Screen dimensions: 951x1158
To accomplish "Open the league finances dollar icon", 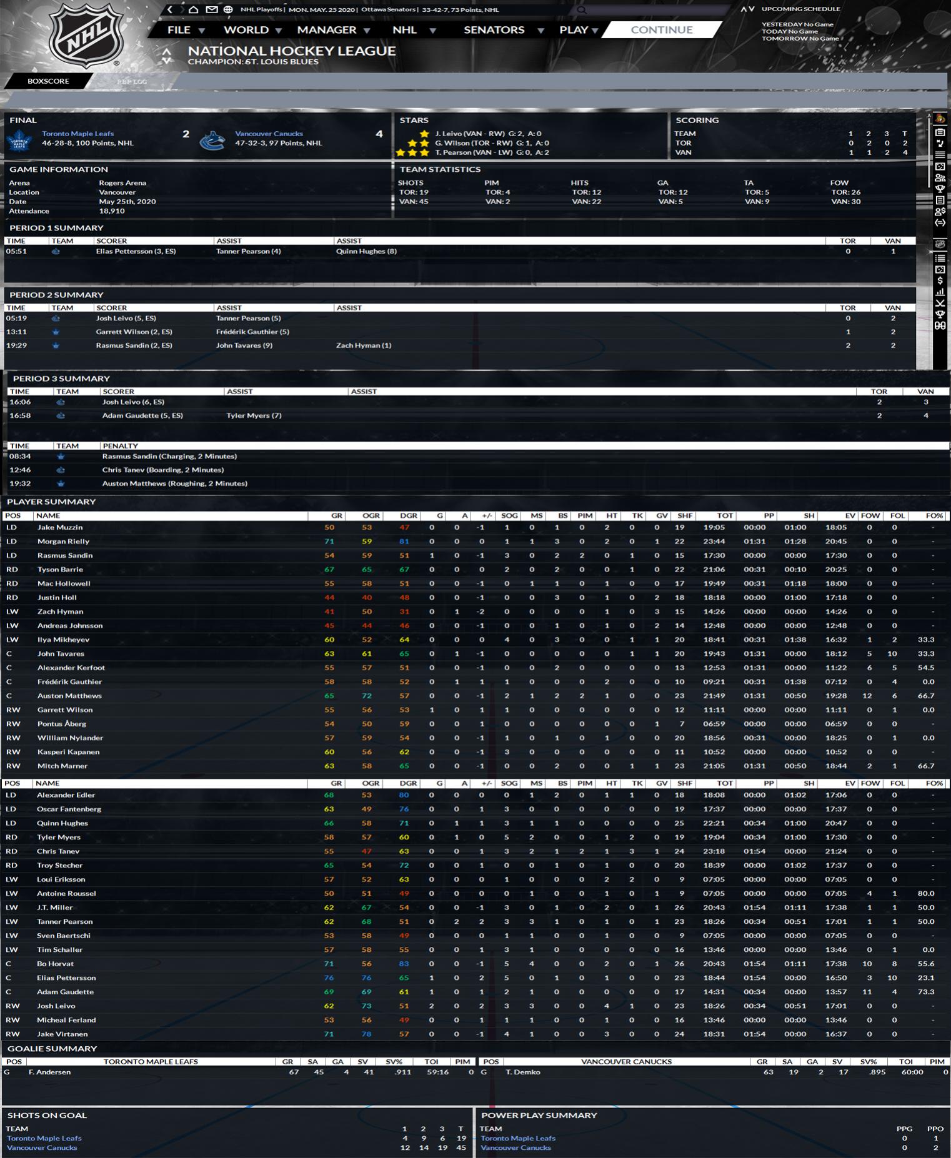I will pos(940,280).
